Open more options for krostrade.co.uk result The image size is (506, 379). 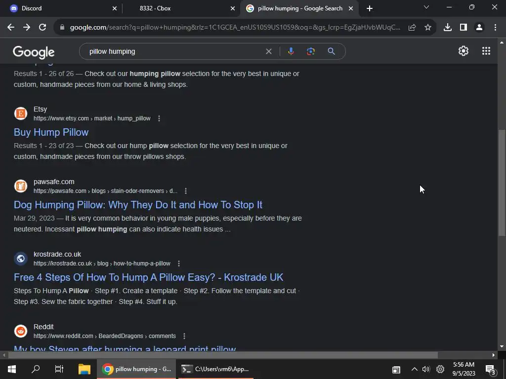pos(178,264)
